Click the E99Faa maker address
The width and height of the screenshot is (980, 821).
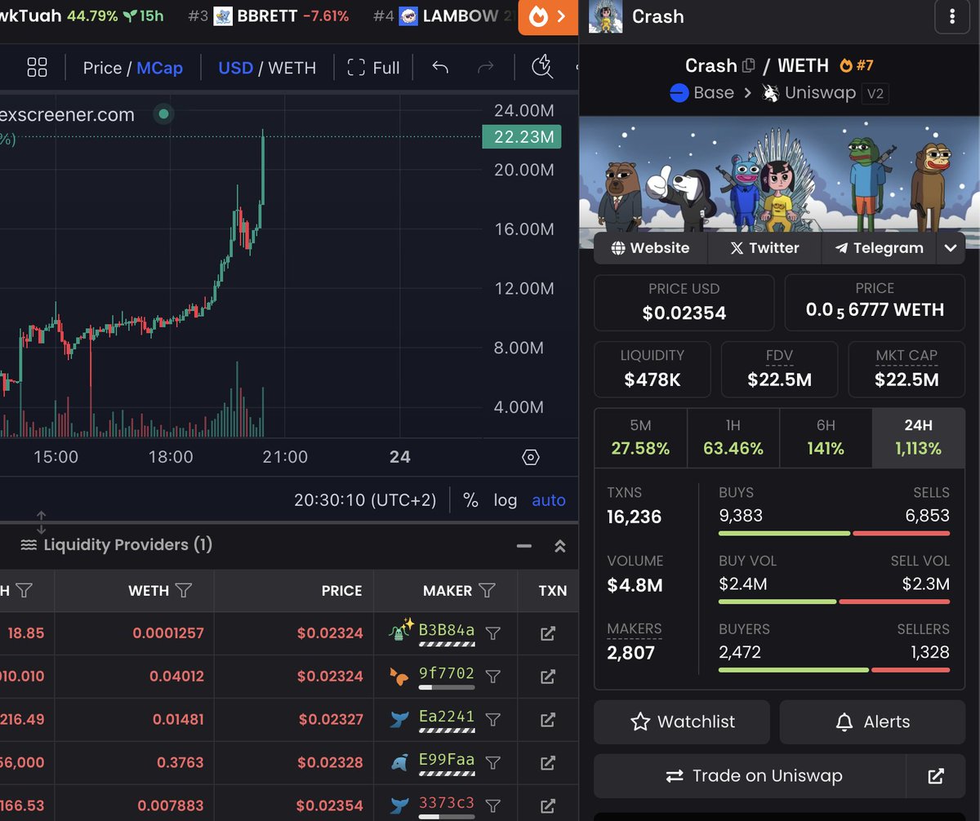(446, 760)
